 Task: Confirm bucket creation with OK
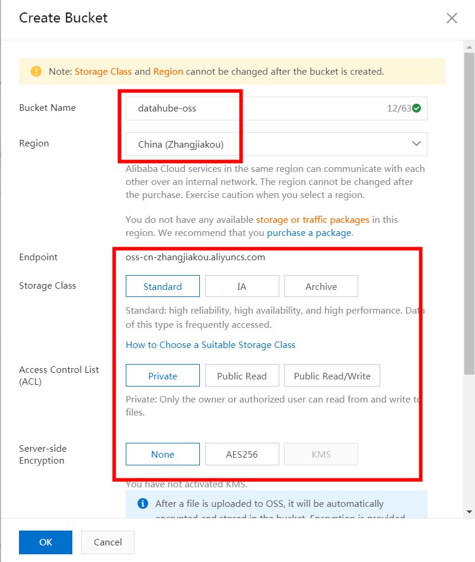pos(45,542)
